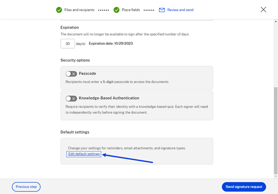Click the Passcode label text

[88, 74]
